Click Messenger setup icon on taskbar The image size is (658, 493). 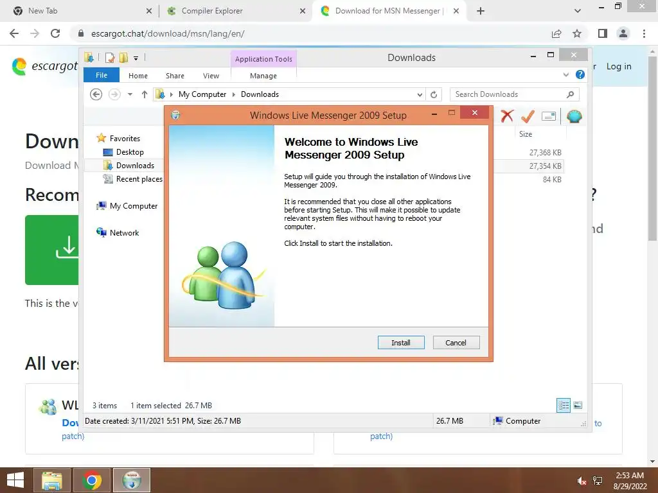pyautogui.click(x=132, y=480)
